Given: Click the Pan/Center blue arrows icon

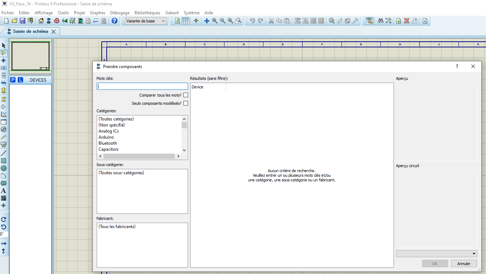Looking at the screenshot, I should click(207, 21).
